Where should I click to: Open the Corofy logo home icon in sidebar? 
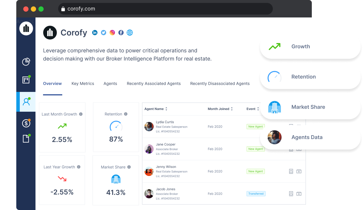pyautogui.click(x=26, y=28)
